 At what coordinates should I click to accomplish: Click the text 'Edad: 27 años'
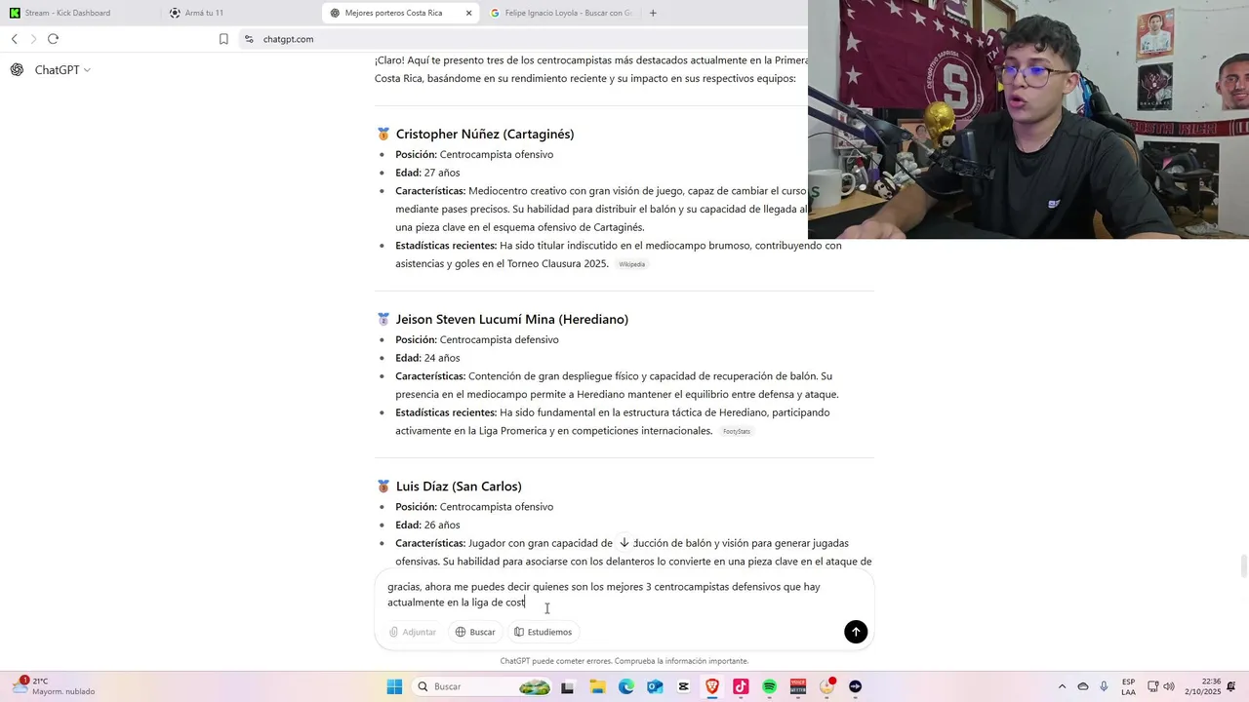tap(427, 173)
